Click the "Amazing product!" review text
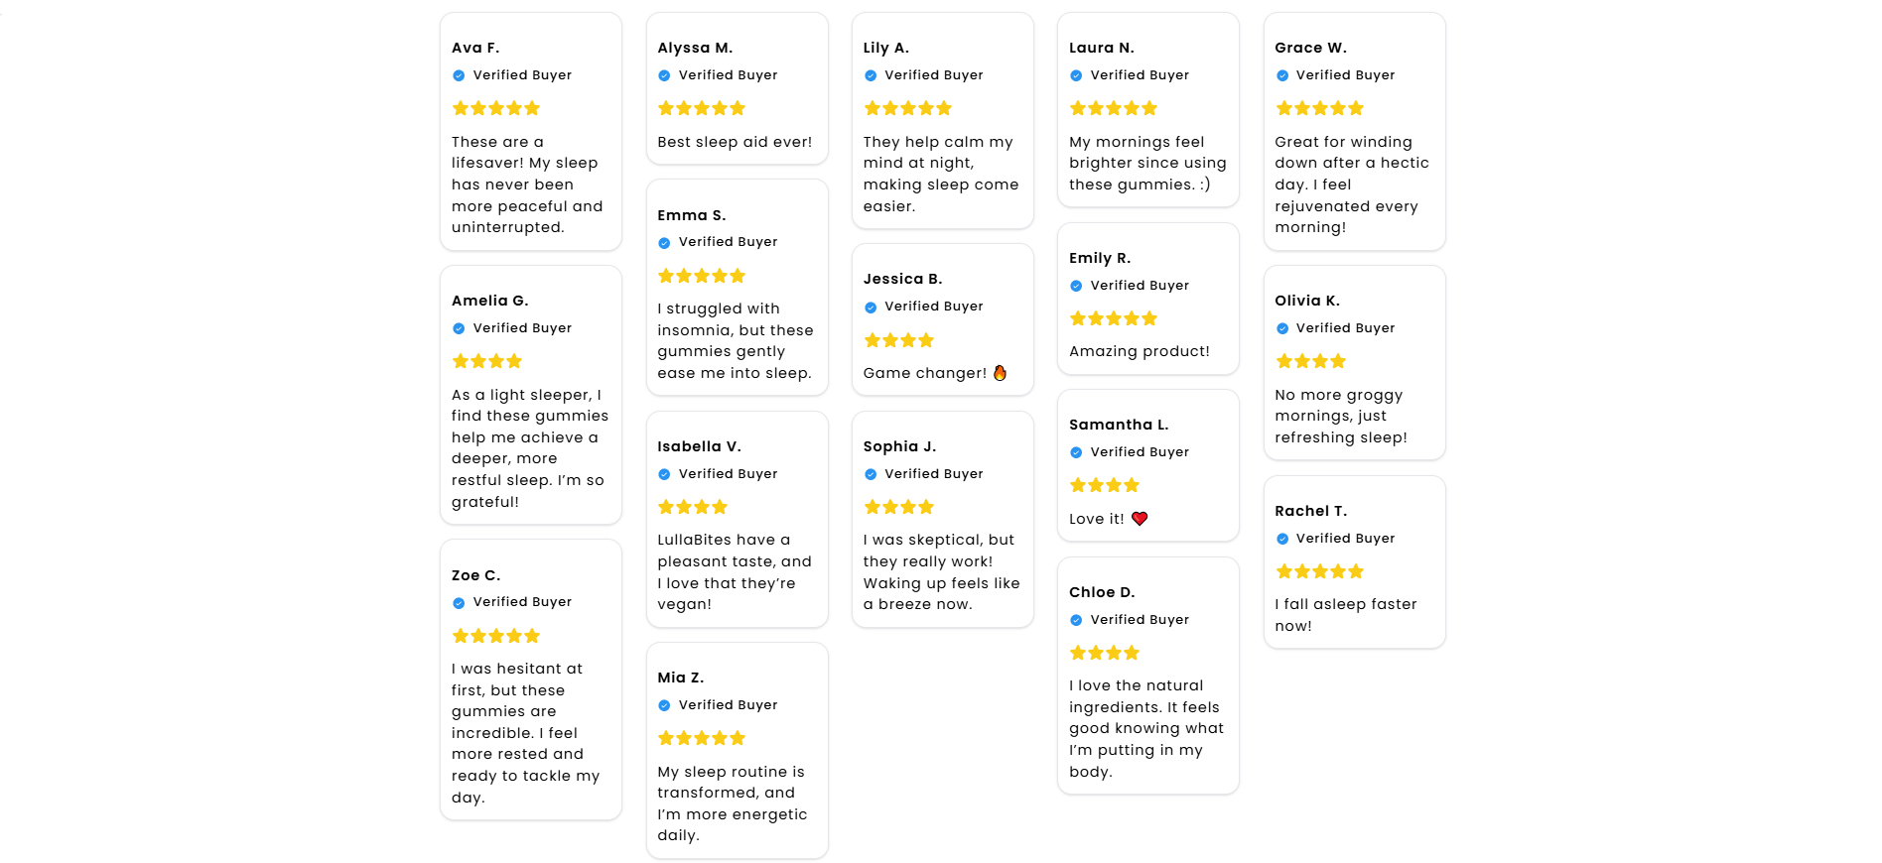This screenshot has height=863, width=1882. click(x=1139, y=351)
